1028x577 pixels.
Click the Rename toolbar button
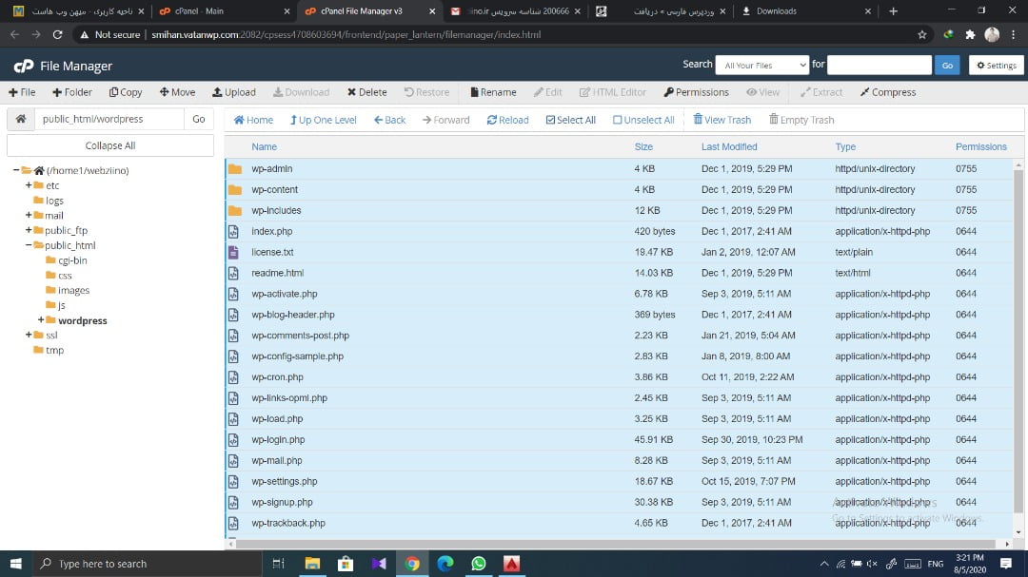click(x=493, y=92)
